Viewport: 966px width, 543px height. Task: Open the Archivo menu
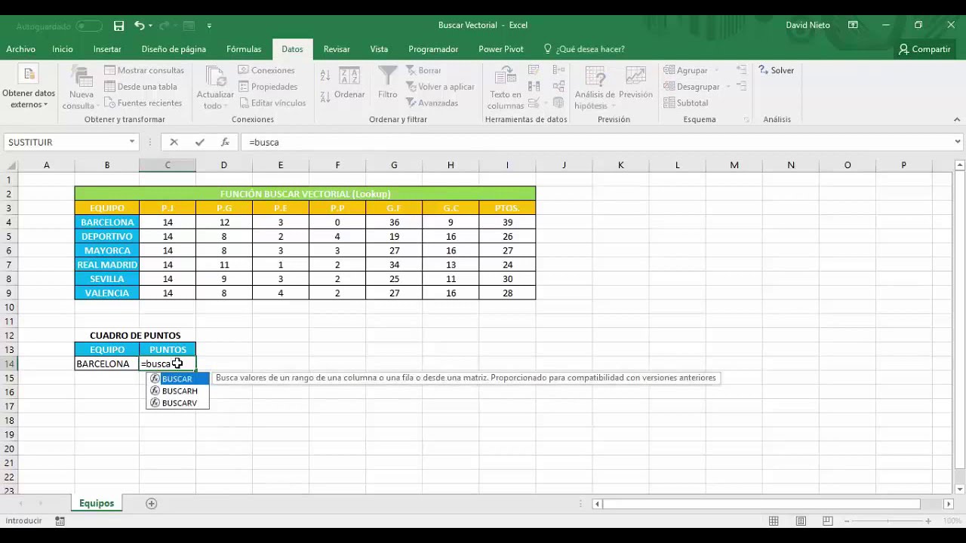coord(21,49)
